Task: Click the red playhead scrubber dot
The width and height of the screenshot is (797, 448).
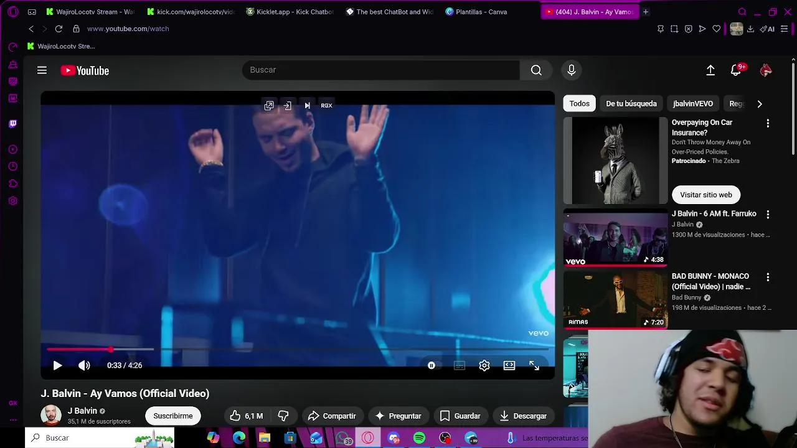Action: (111, 349)
